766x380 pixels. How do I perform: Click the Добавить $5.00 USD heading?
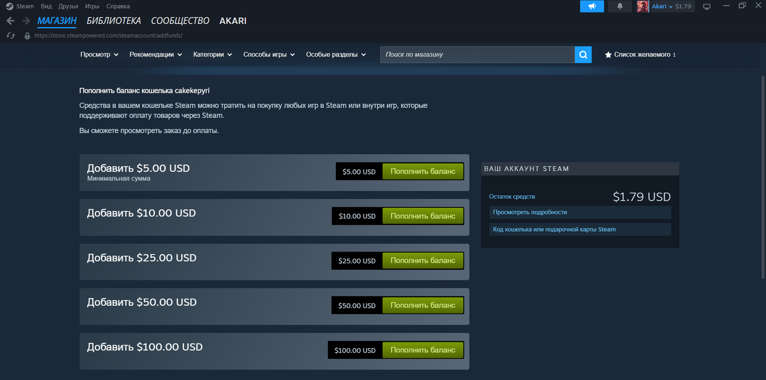tap(138, 168)
